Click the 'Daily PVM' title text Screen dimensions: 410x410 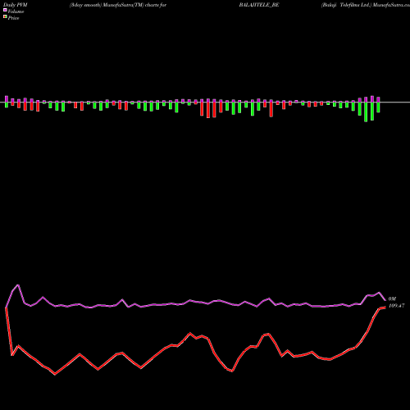click(x=16, y=5)
